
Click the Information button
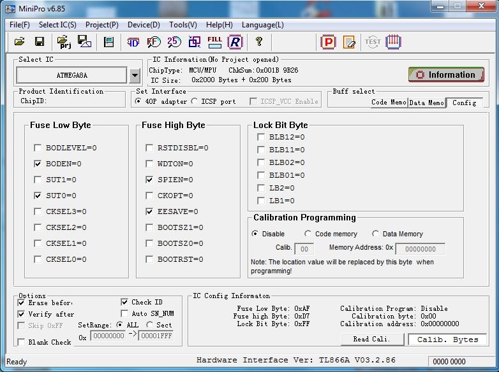pyautogui.click(x=446, y=75)
